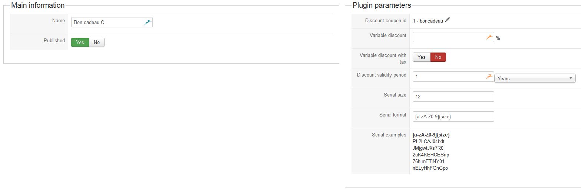Focus the Discount validity period number field
This screenshot has width=581, height=196.
[449, 77]
